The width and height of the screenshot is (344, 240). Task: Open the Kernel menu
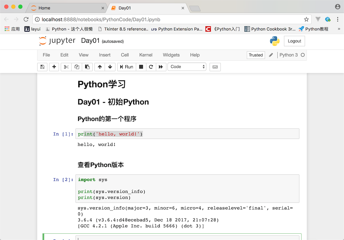pyautogui.click(x=146, y=55)
